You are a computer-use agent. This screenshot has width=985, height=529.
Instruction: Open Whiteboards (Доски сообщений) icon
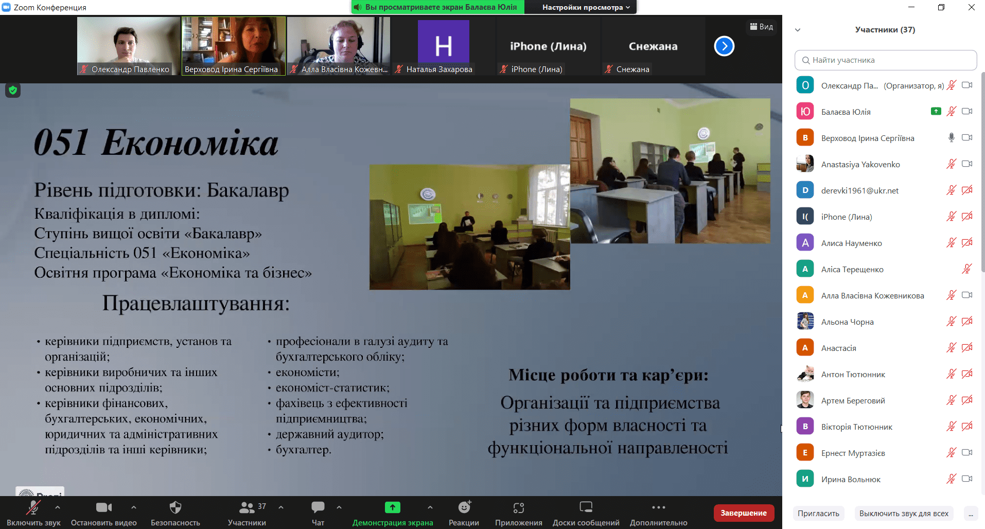586,508
